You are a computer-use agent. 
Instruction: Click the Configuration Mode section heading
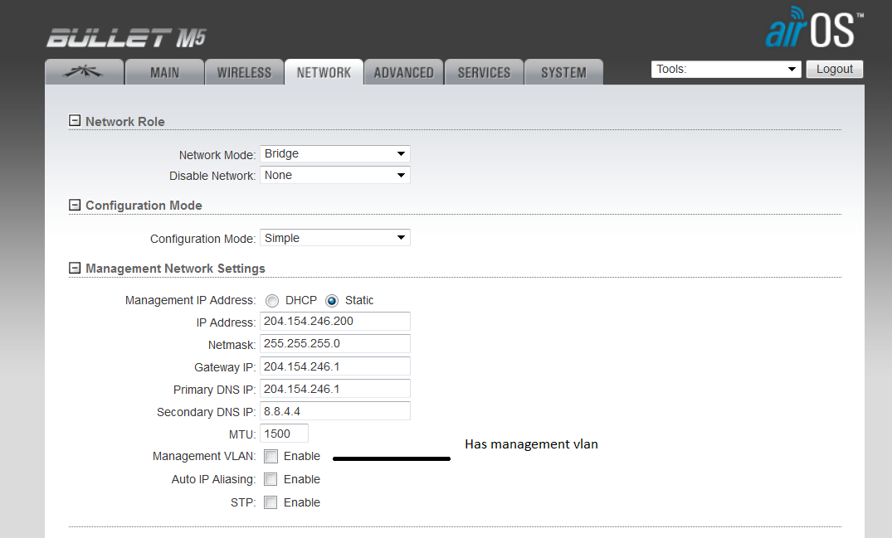pos(144,205)
